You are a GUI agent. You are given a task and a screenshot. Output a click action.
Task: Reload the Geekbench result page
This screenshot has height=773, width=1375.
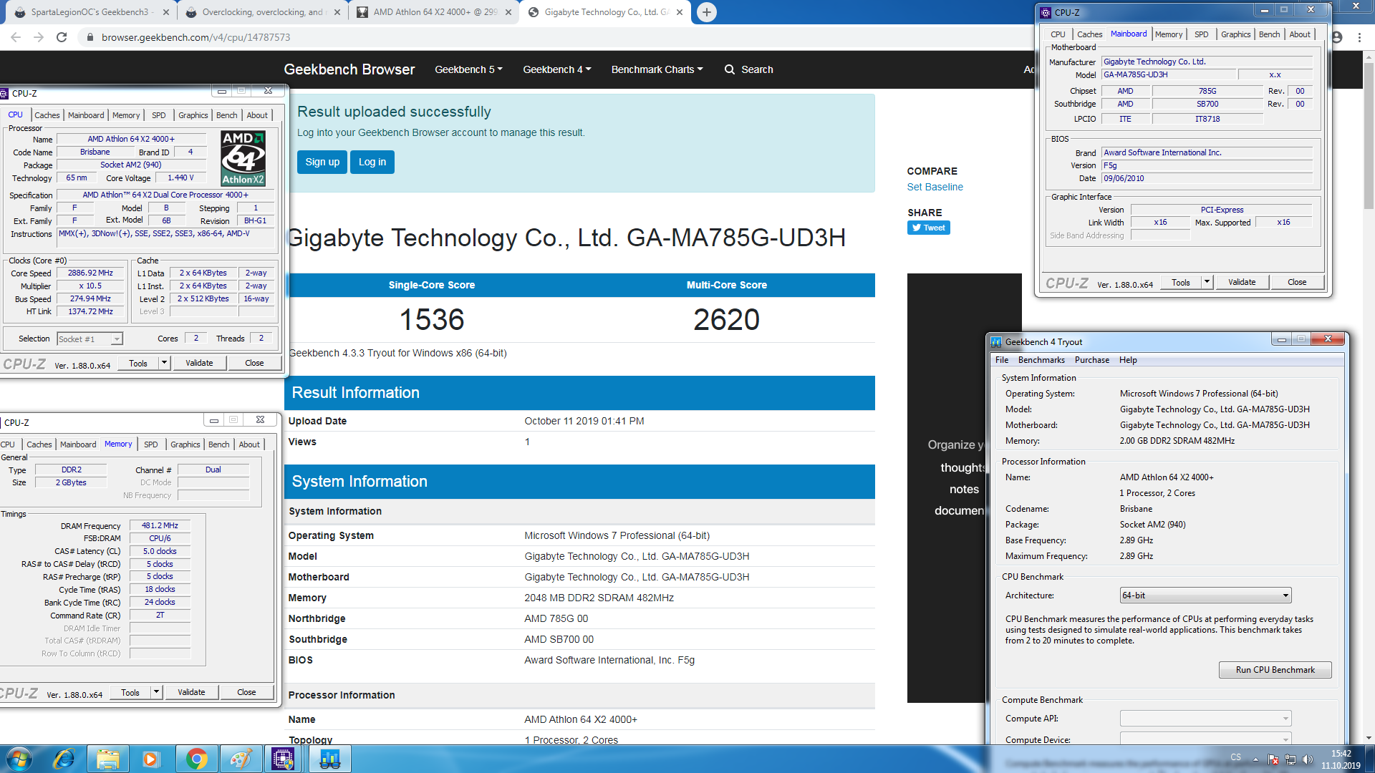click(62, 37)
